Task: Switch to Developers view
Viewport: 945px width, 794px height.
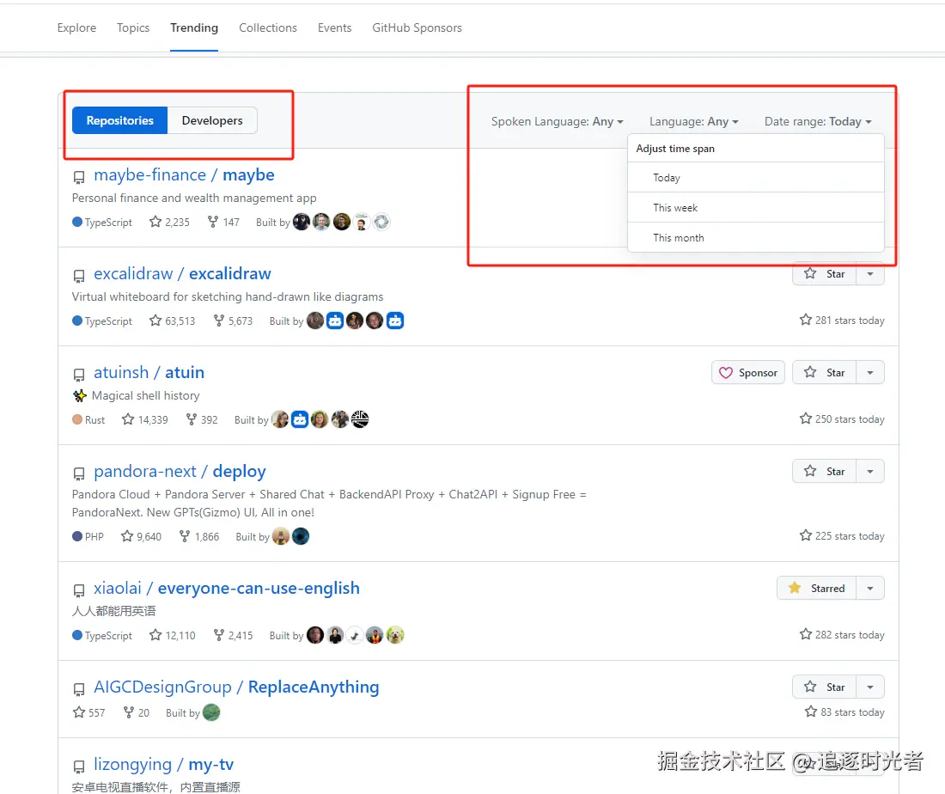Action: pos(212,120)
